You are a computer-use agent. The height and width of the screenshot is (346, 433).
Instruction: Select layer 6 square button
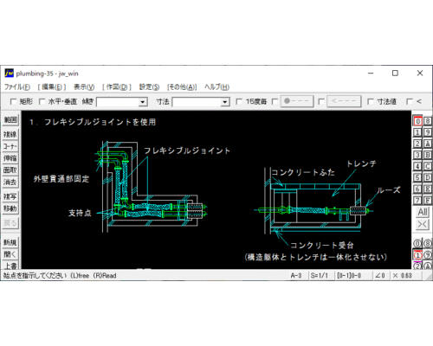point(417,189)
